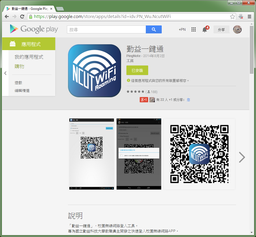256x237 pixels.
Task: Open the large QR code screenshot
Action: [x=199, y=154]
